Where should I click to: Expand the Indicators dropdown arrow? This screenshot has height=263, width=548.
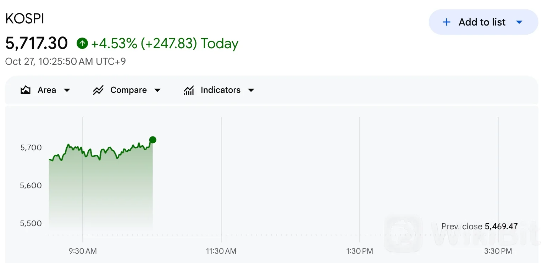251,90
